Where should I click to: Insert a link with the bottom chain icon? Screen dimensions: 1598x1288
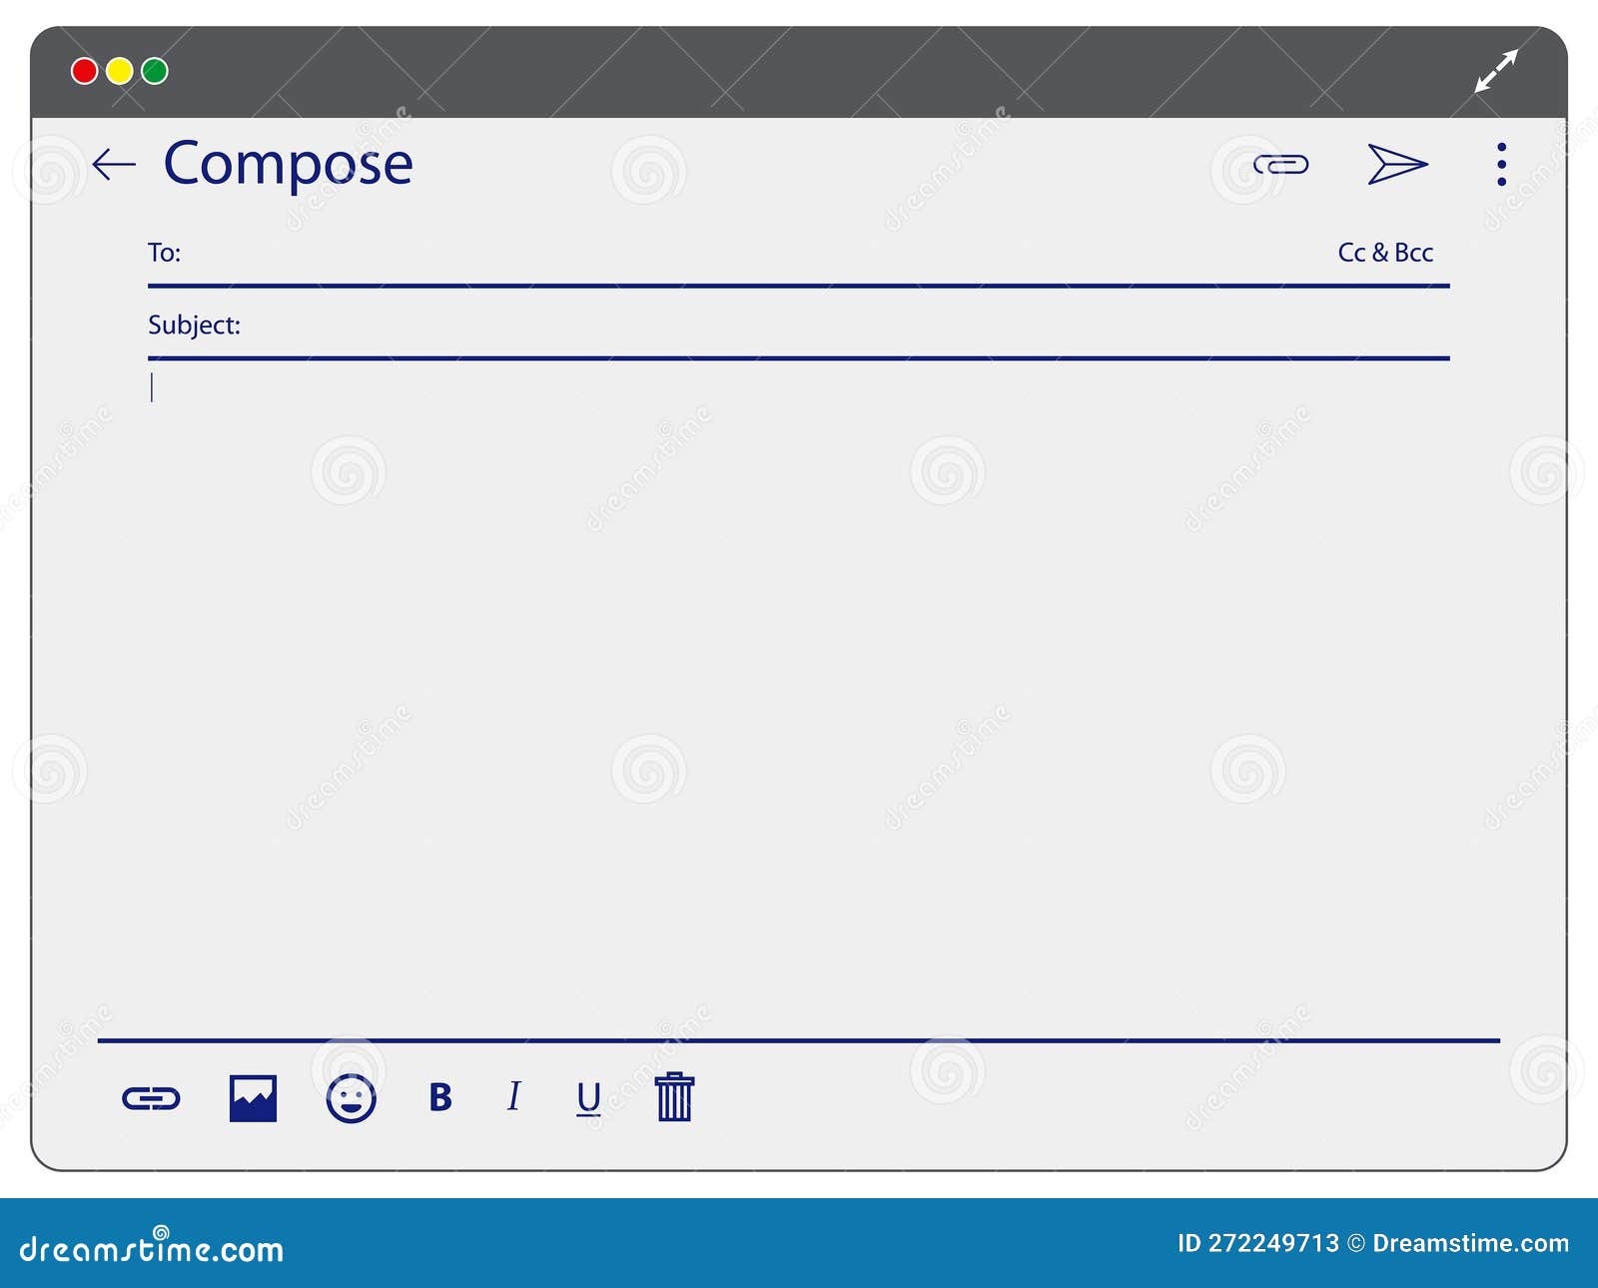click(151, 1099)
